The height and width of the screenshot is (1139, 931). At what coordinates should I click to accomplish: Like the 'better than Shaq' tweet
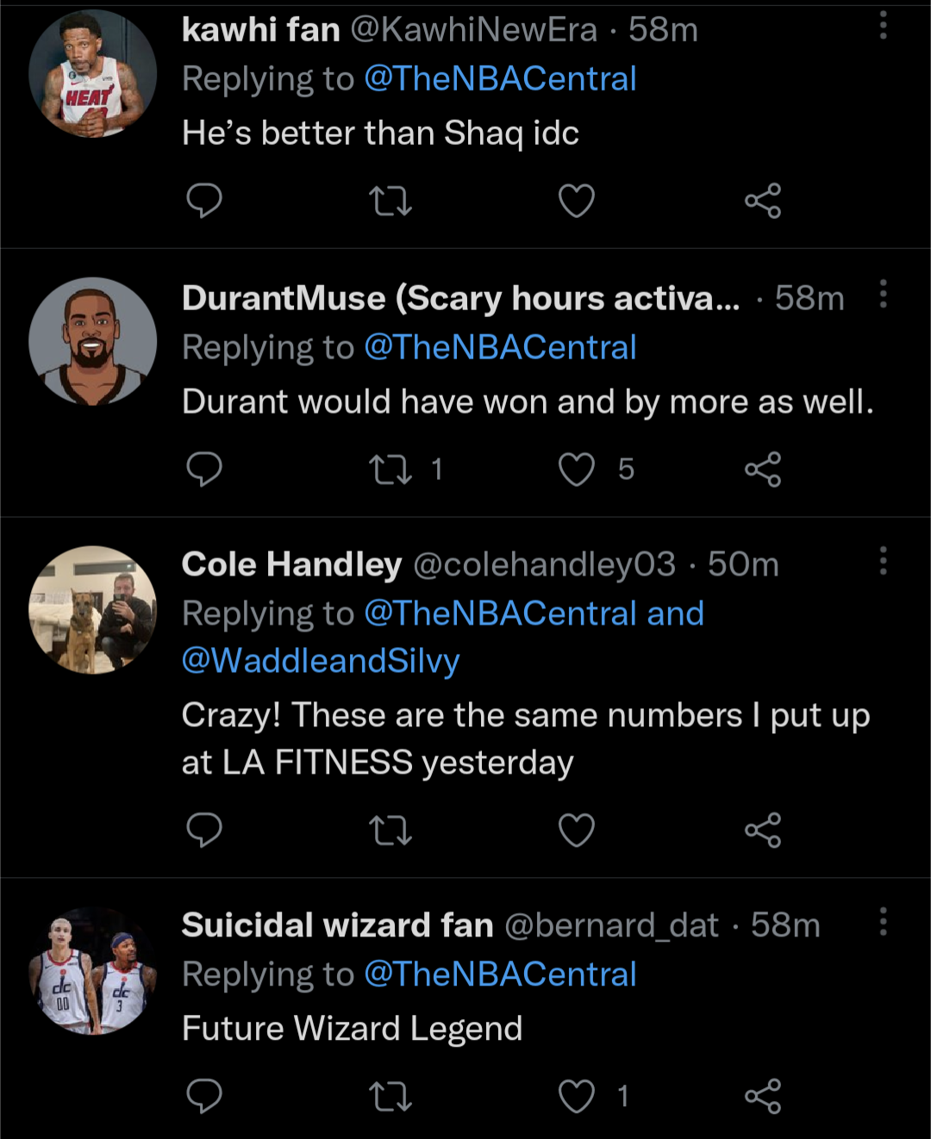(576, 202)
